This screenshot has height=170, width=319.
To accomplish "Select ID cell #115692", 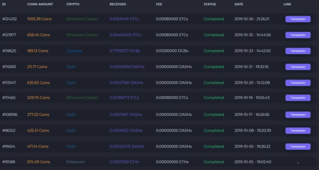I will pyautogui.click(x=9, y=67).
